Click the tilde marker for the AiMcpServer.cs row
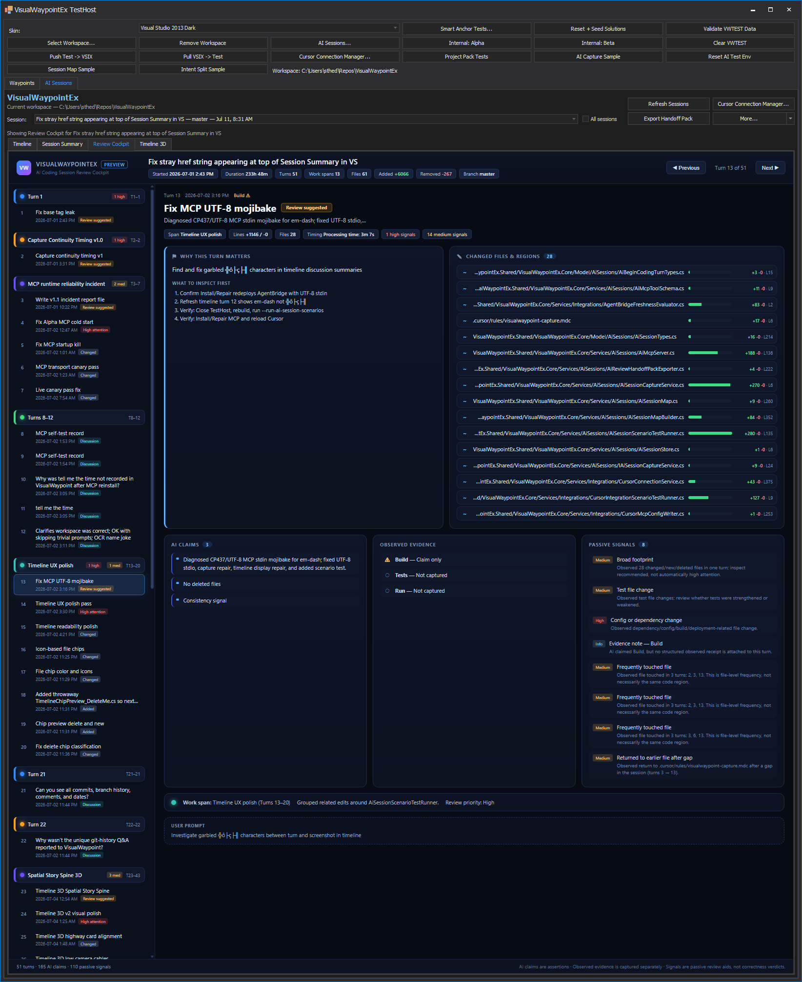The width and height of the screenshot is (802, 982). click(464, 353)
